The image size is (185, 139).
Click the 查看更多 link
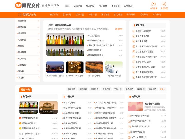119,29
